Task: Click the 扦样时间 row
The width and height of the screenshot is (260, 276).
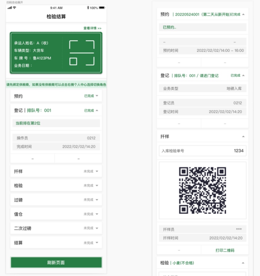Action: click(203, 238)
